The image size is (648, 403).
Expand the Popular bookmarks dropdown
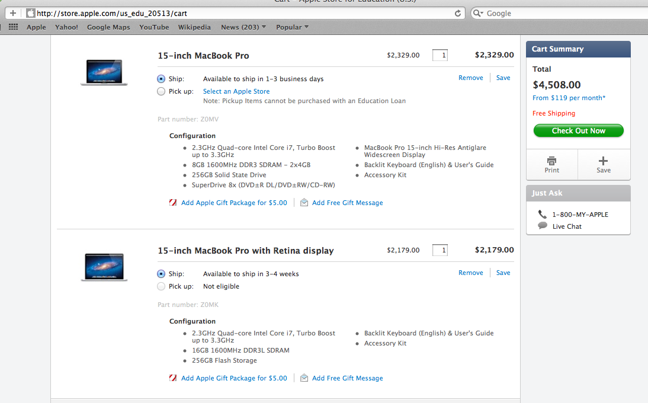pos(292,27)
